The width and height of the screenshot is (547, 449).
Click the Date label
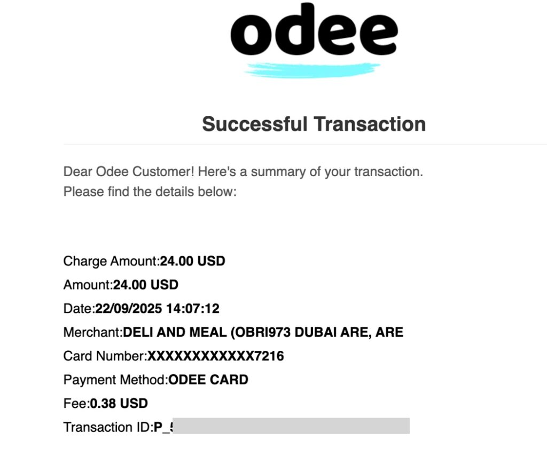coord(79,309)
